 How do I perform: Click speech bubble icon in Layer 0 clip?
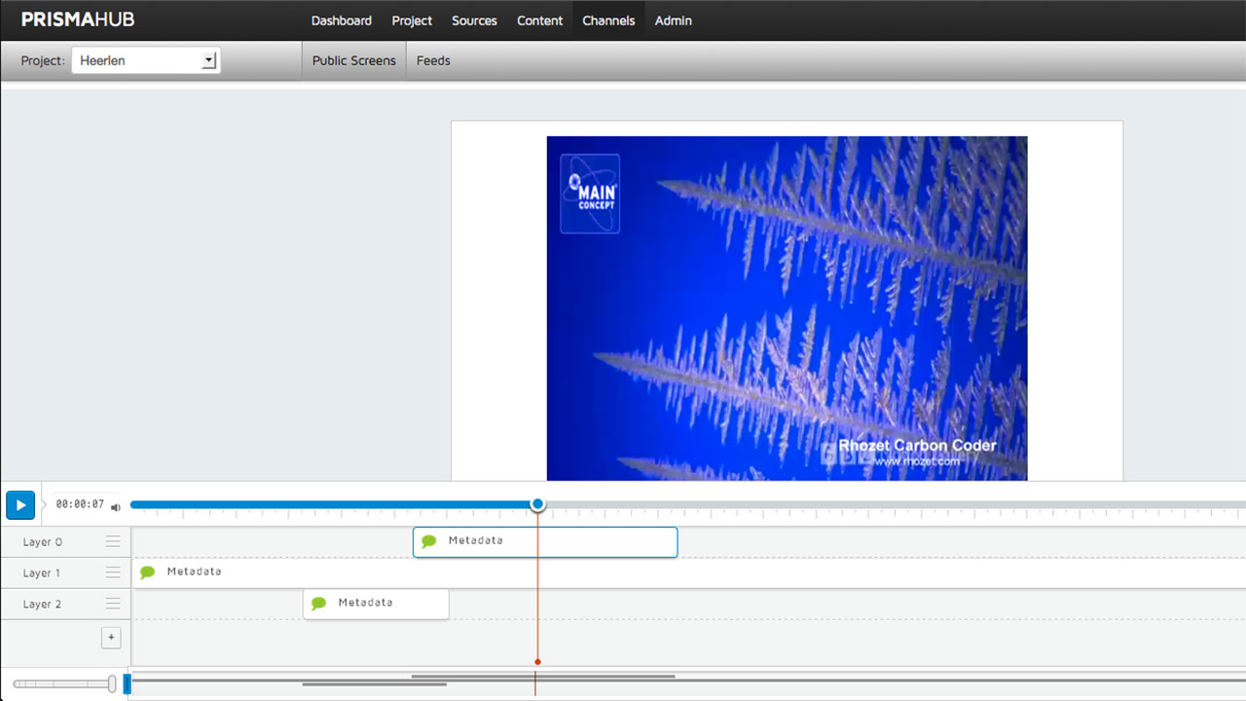pos(429,541)
